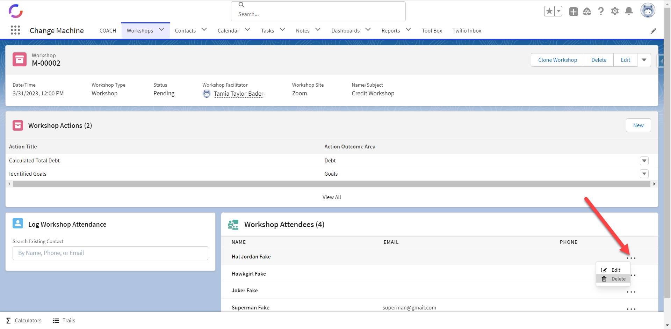Open the Global Actions plus icon
Screen dimensions: 671x329
pos(573,12)
